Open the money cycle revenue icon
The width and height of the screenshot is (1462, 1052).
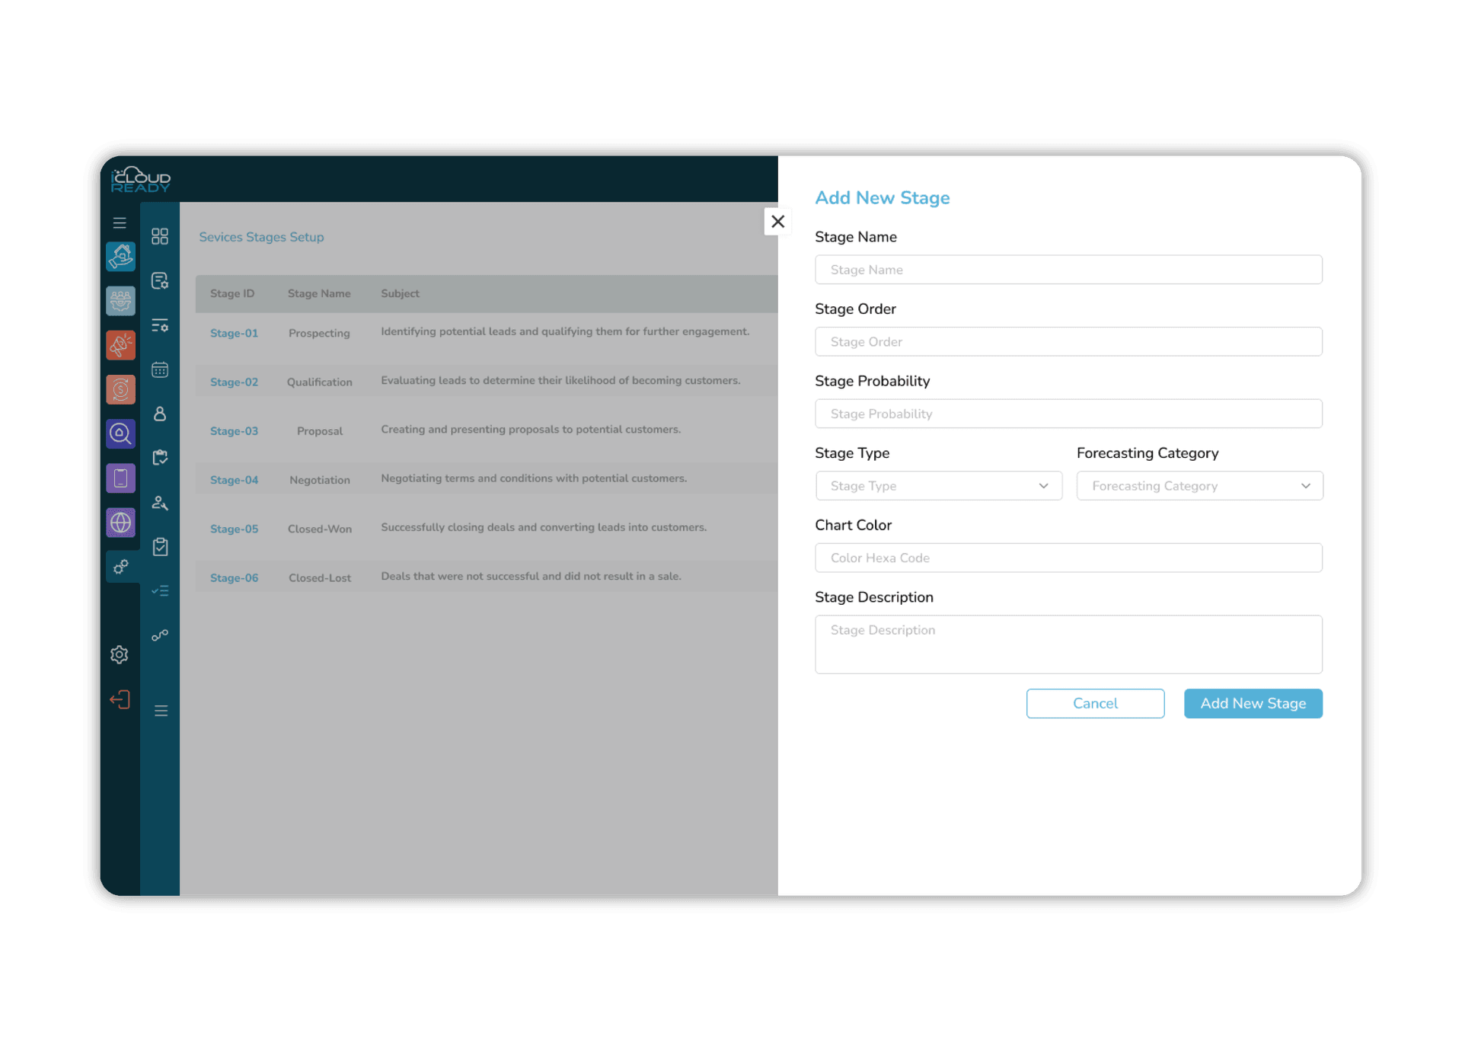click(120, 389)
